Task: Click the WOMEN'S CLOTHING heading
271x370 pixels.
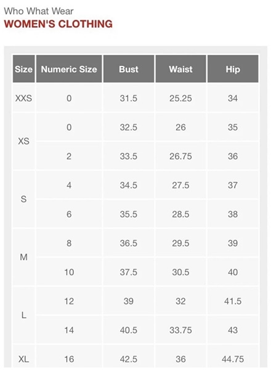Action: pos(59,24)
